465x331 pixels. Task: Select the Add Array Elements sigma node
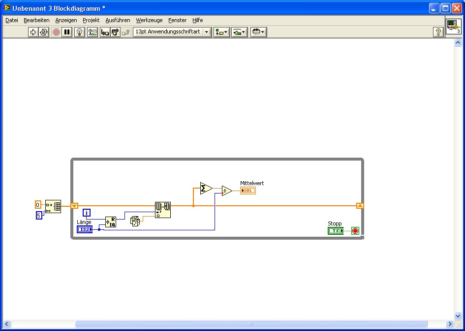206,188
